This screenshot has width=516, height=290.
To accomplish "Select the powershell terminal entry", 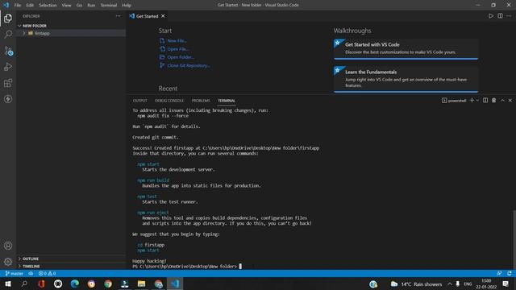I will (454, 100).
